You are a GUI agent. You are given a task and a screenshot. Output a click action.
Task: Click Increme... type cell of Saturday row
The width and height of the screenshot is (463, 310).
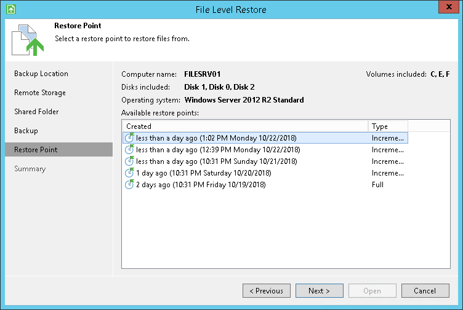pos(388,173)
